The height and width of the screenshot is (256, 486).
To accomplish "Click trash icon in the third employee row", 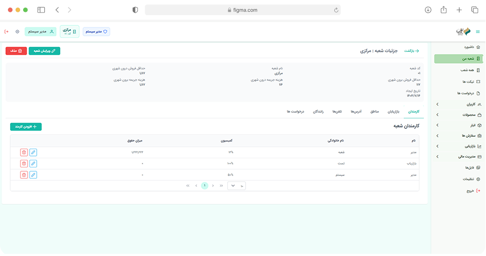I will click(x=24, y=174).
